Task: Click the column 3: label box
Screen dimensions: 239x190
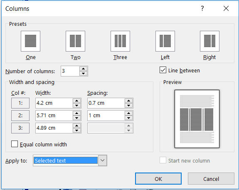Action: pos(20,128)
